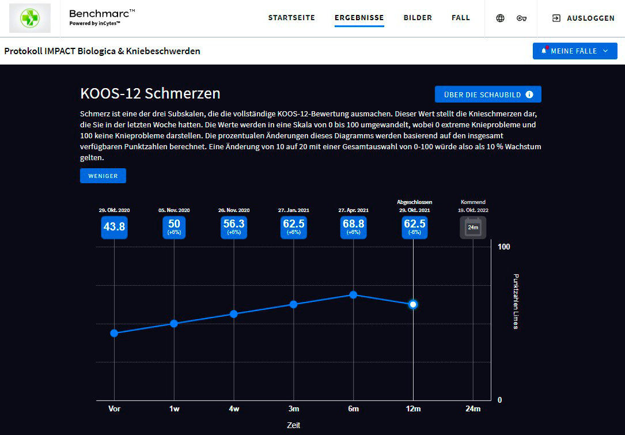
Task: Click the '6m' x-axis label
Action: 354,408
